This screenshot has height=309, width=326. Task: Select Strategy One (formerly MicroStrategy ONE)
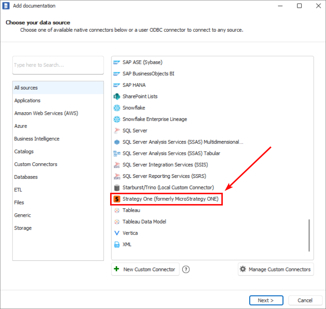coord(210,199)
